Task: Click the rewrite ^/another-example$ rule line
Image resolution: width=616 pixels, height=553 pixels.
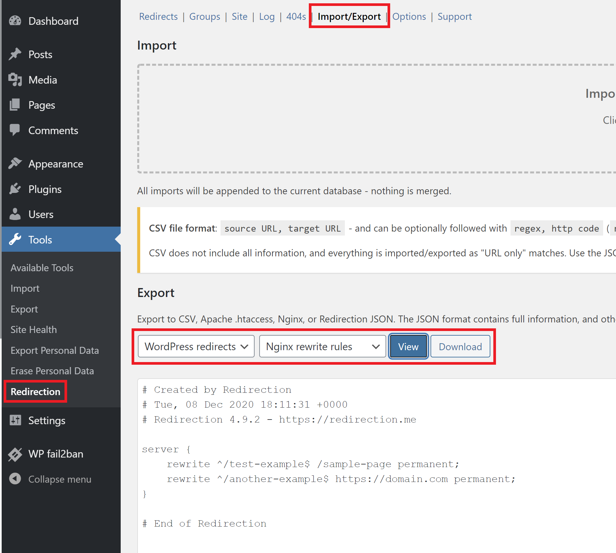Action: (341, 479)
